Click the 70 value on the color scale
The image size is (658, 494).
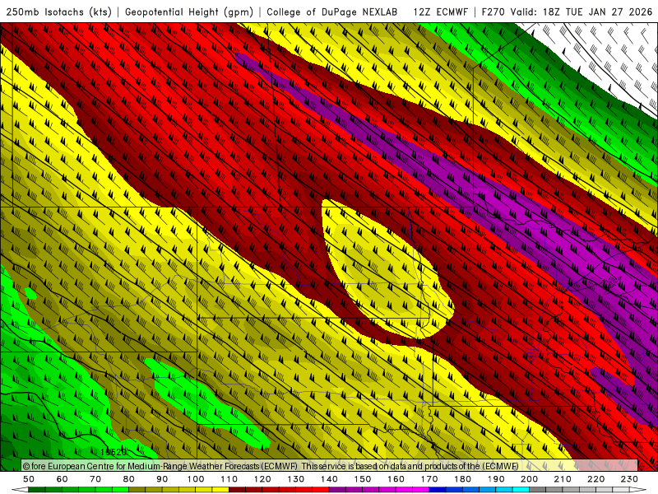tap(95, 479)
